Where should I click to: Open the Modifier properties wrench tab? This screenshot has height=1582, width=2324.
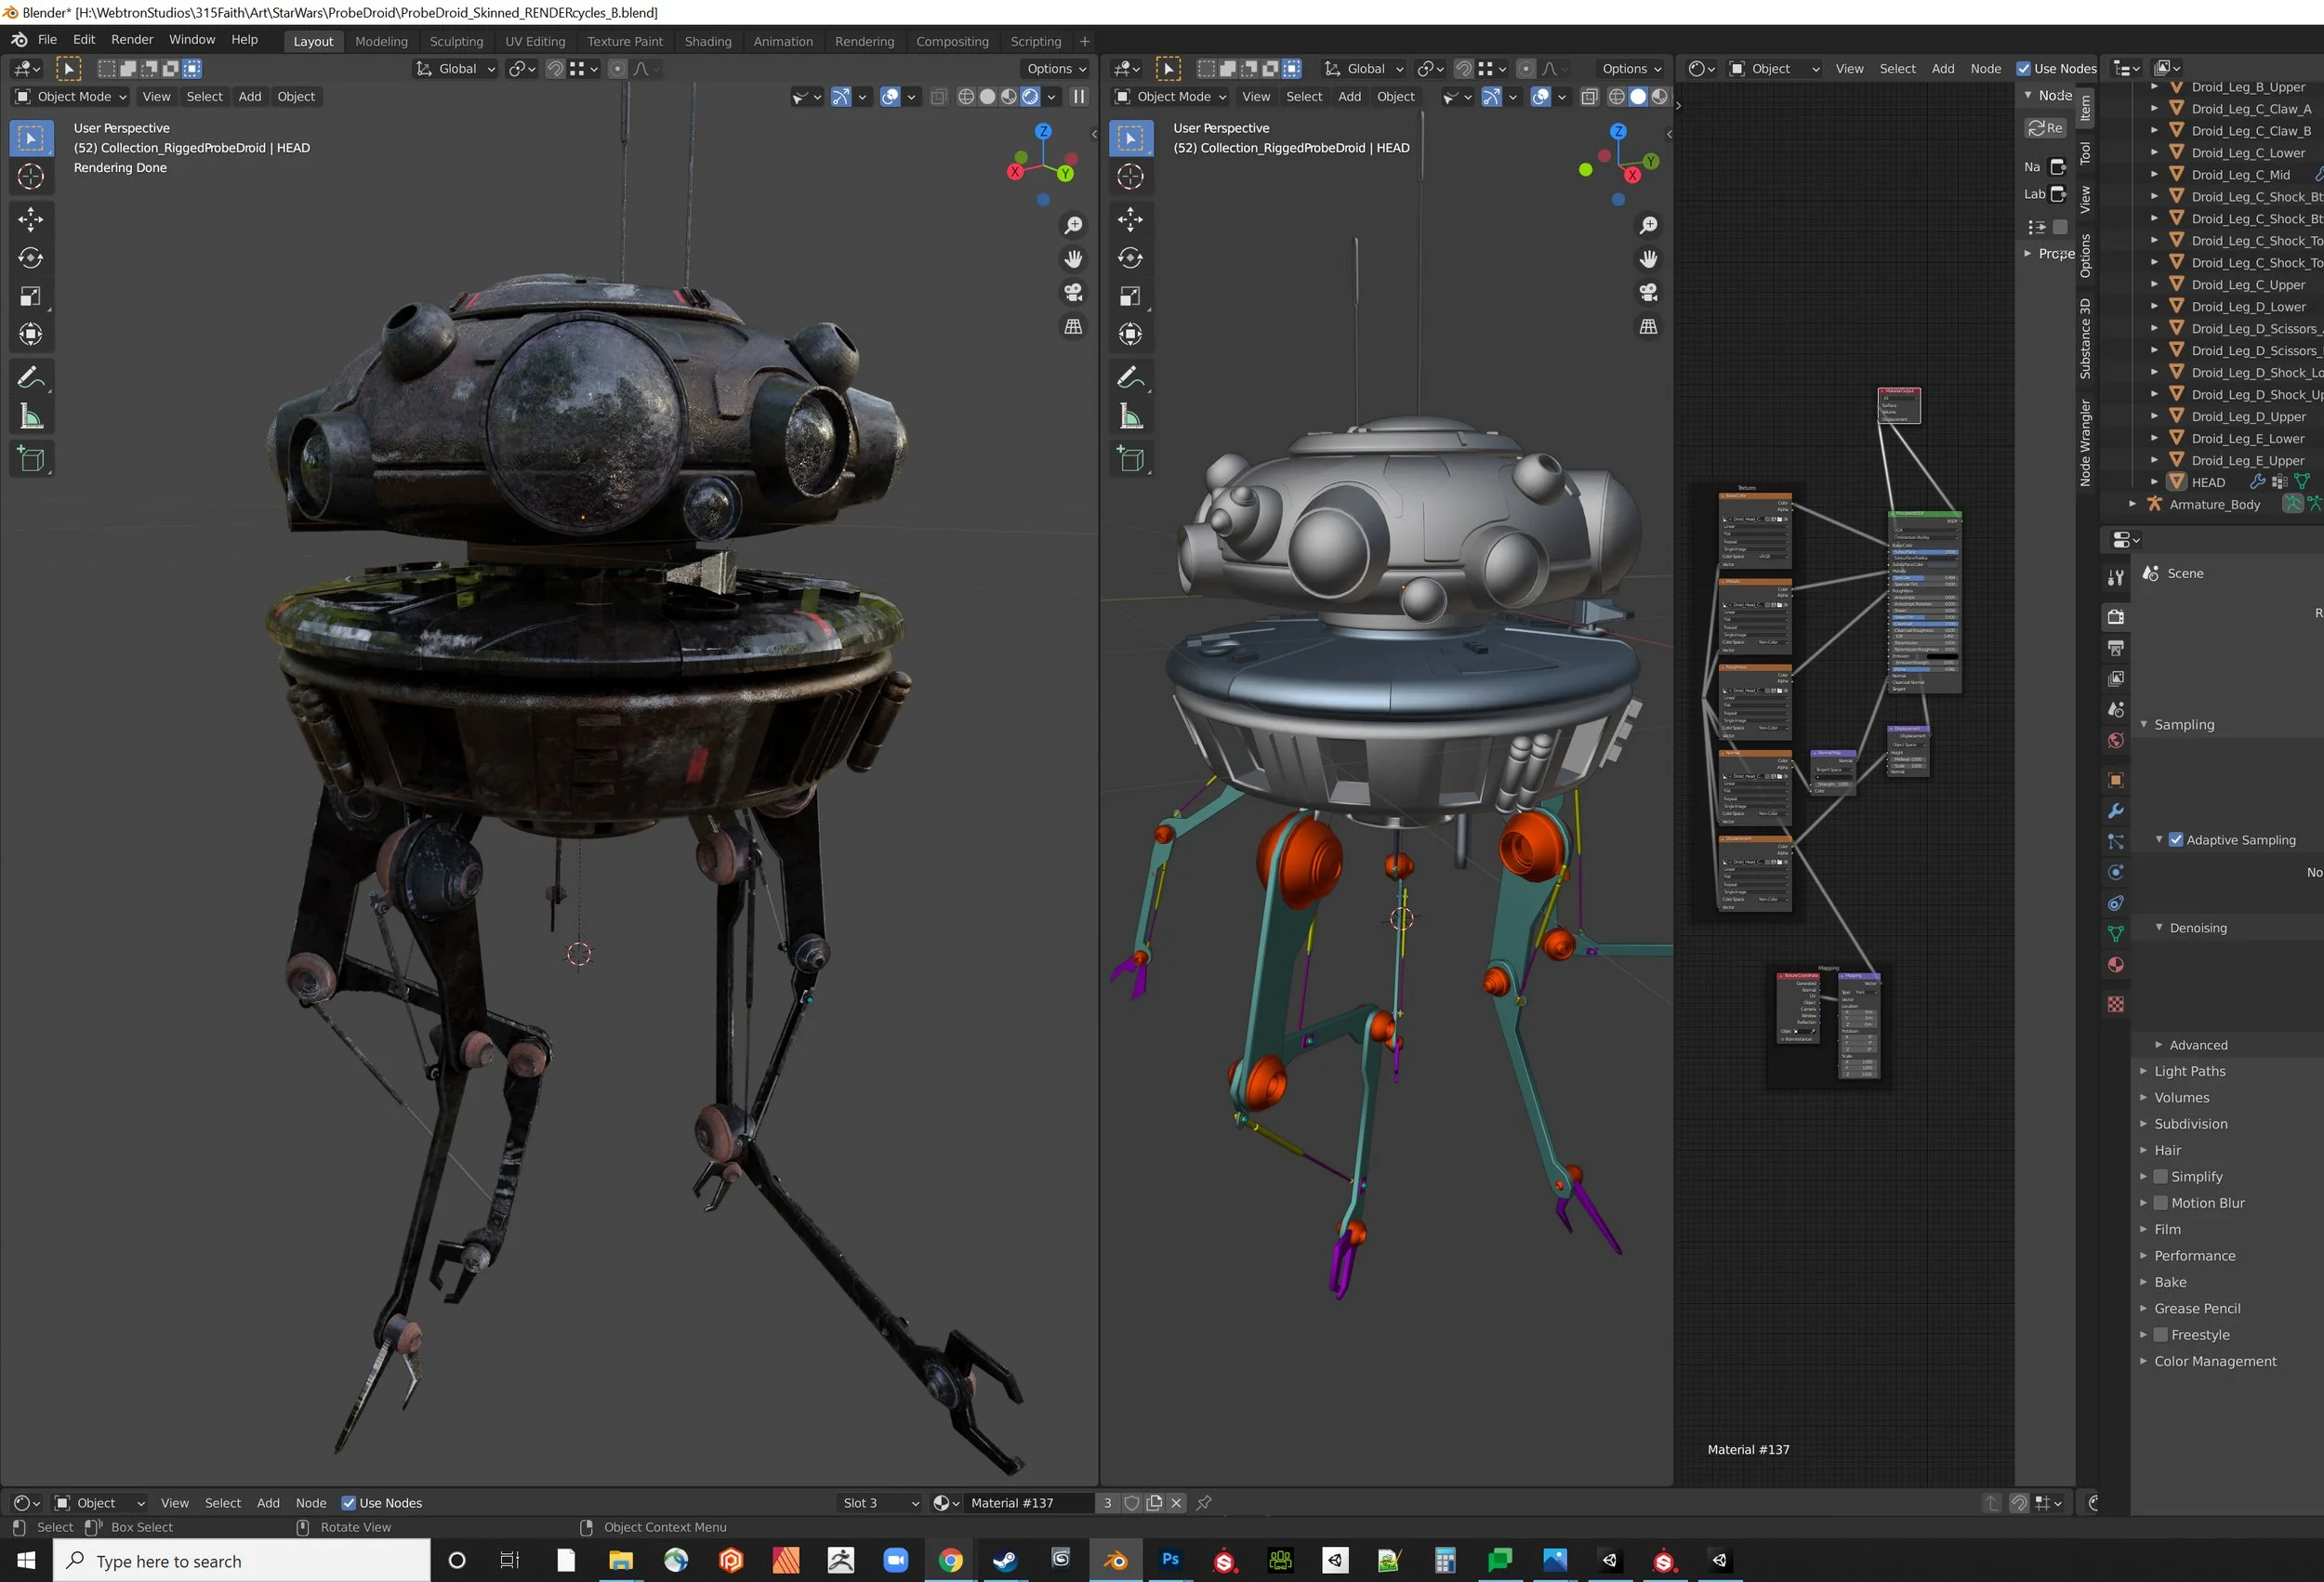point(2115,811)
